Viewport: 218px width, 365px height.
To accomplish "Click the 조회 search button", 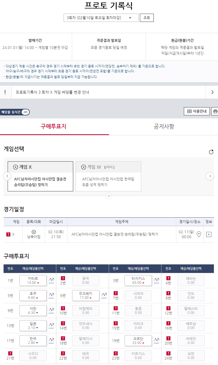I will click(x=147, y=18).
